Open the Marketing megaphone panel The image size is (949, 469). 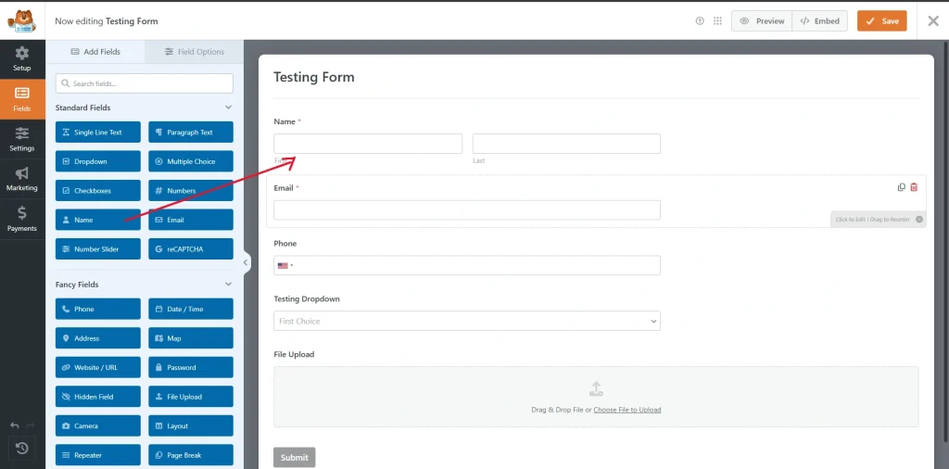coord(22,179)
